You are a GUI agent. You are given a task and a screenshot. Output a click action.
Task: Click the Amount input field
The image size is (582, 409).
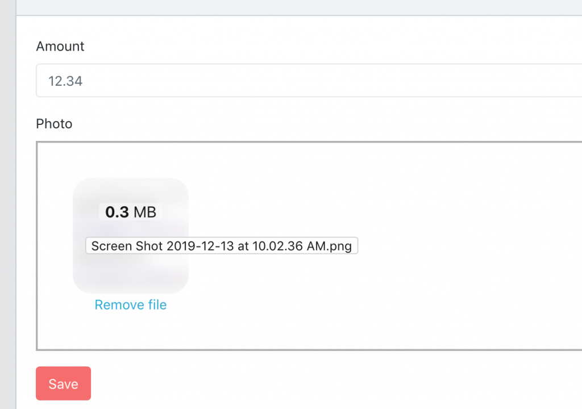pyautogui.click(x=307, y=81)
